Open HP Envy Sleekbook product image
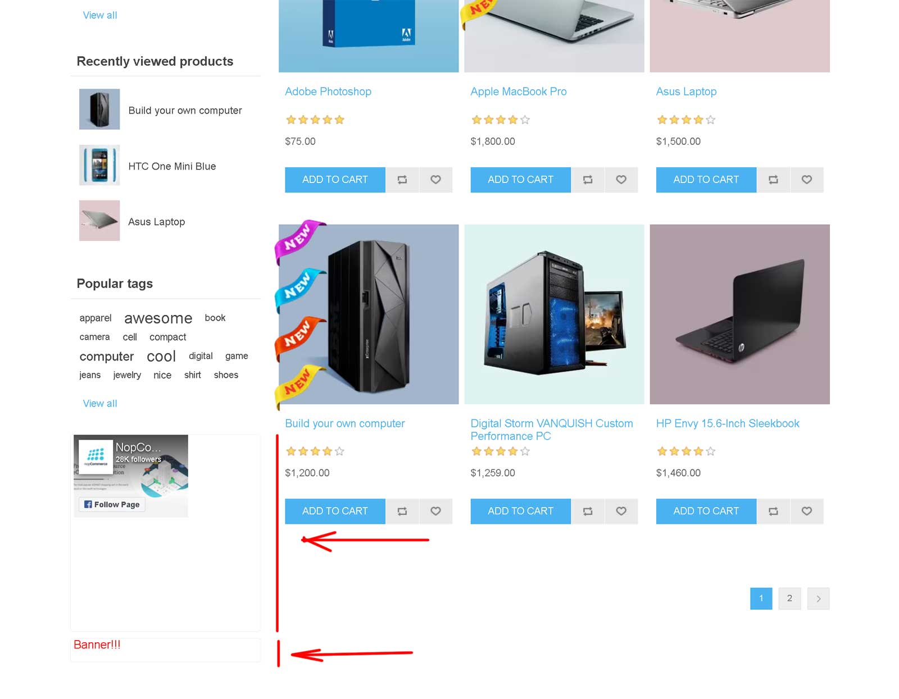 pyautogui.click(x=739, y=314)
